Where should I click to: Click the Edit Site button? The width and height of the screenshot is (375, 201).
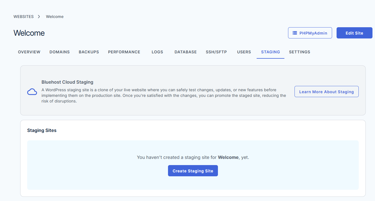pyautogui.click(x=355, y=33)
